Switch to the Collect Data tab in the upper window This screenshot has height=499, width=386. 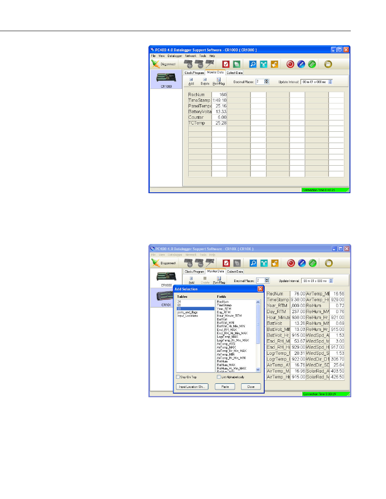point(234,73)
